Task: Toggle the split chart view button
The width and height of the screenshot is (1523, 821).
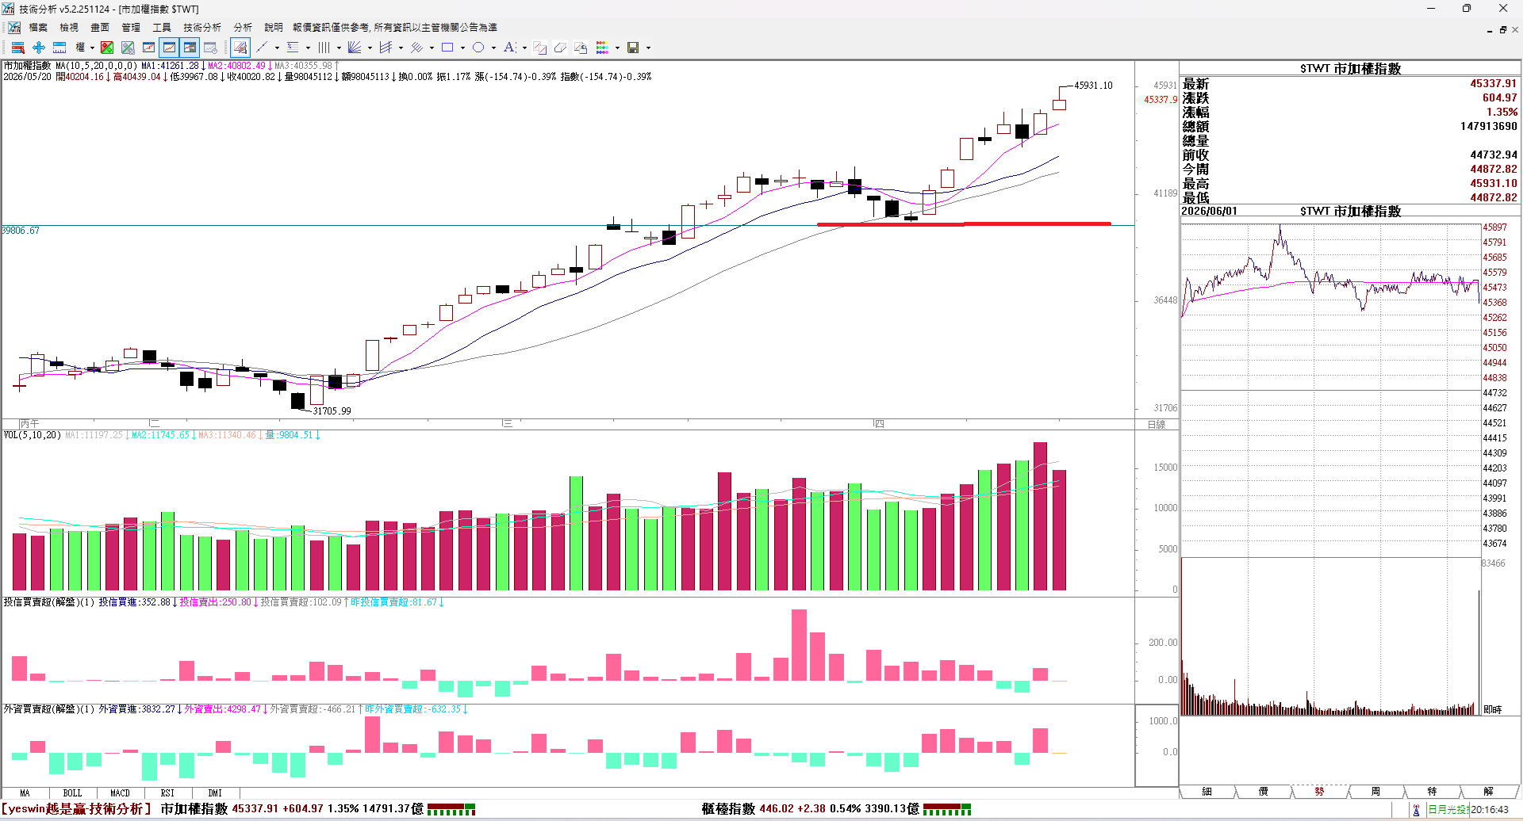Action: (x=190, y=48)
